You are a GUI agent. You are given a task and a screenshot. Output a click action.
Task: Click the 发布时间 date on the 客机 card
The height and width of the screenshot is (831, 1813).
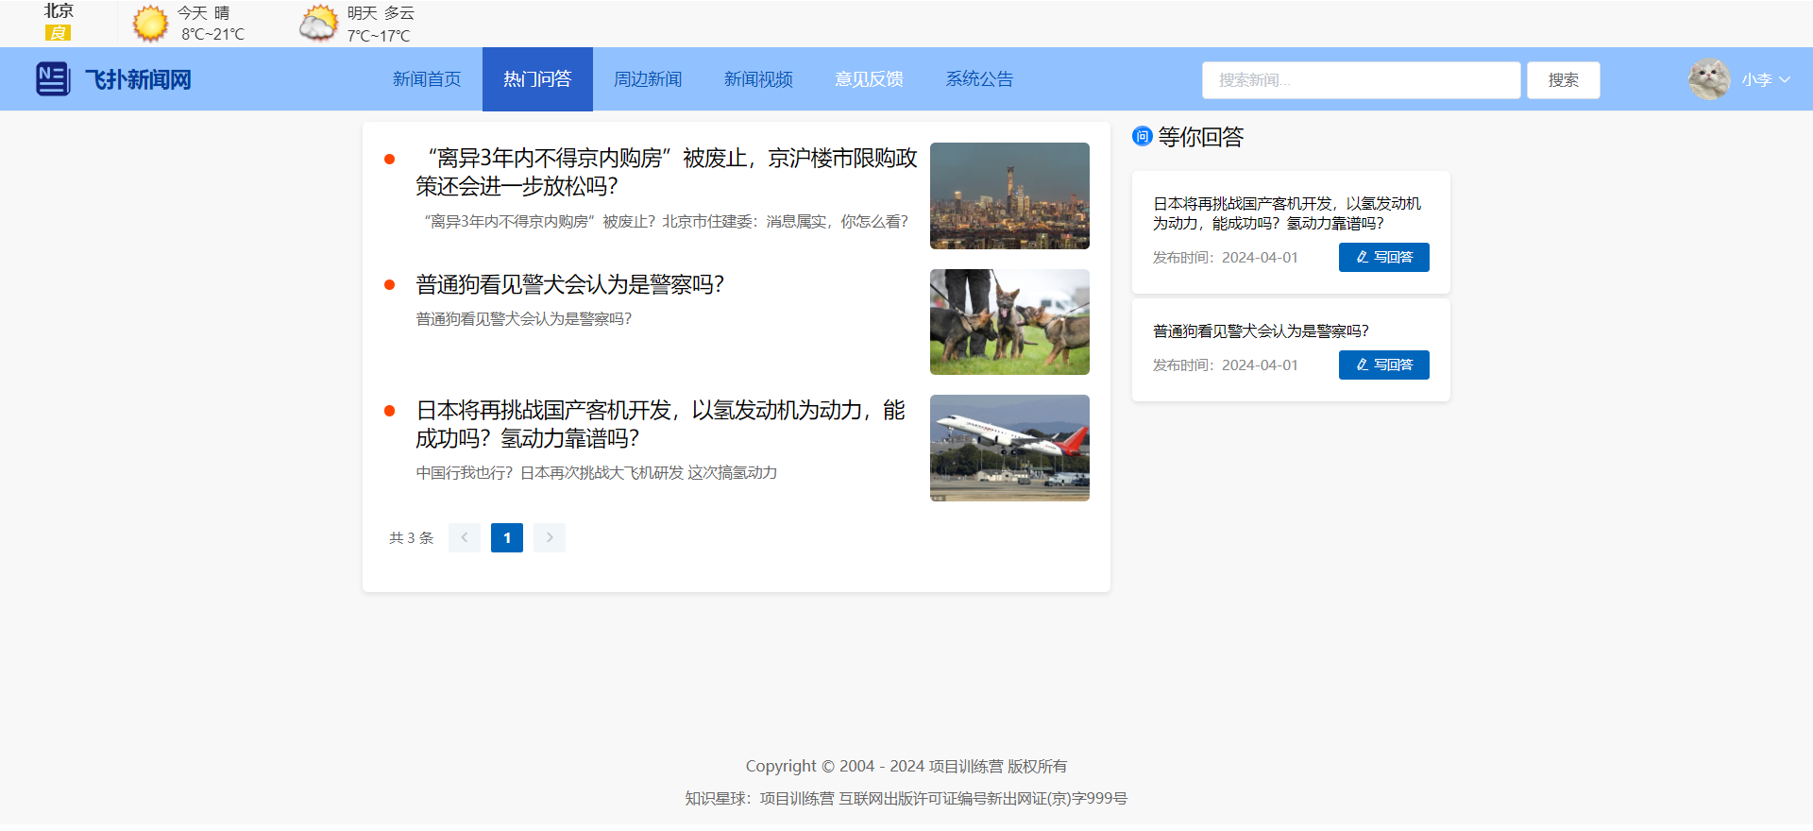(x=1226, y=257)
